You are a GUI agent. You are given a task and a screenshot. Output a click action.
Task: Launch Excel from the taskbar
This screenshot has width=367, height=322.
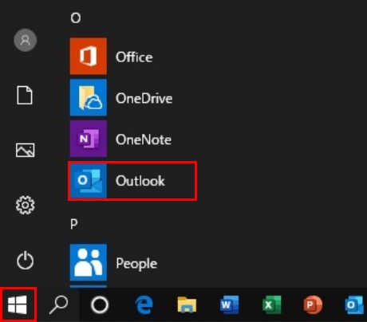coord(271,304)
